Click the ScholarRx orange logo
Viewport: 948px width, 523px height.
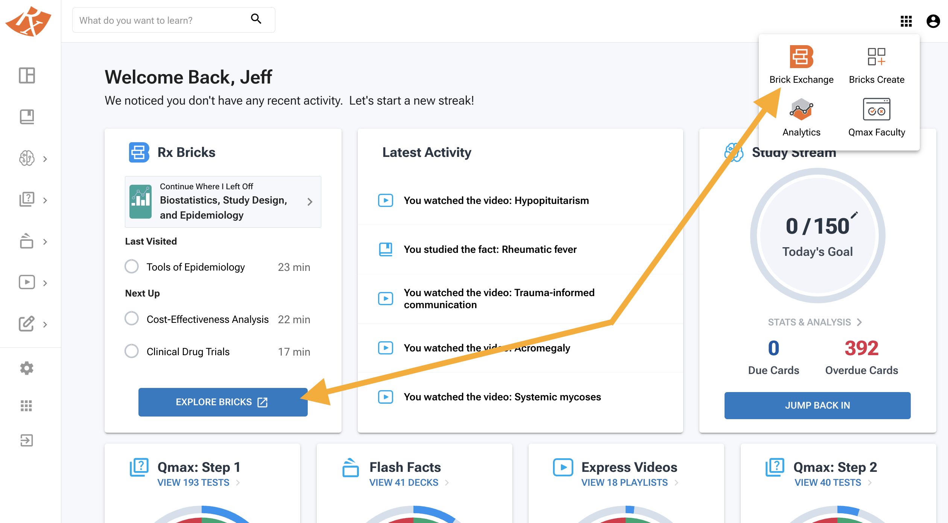[x=29, y=21]
